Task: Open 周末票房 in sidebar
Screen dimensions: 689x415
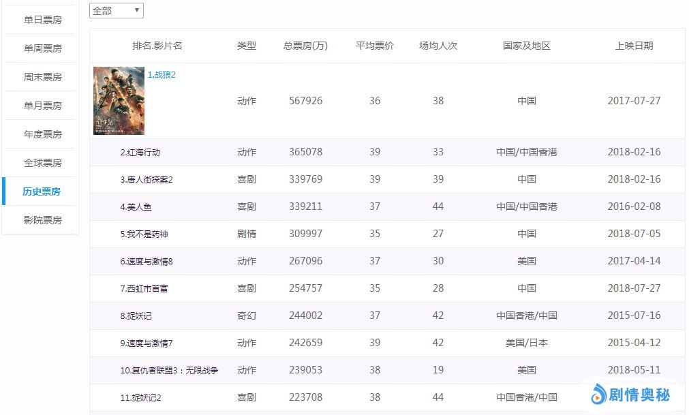Action: tap(42, 77)
